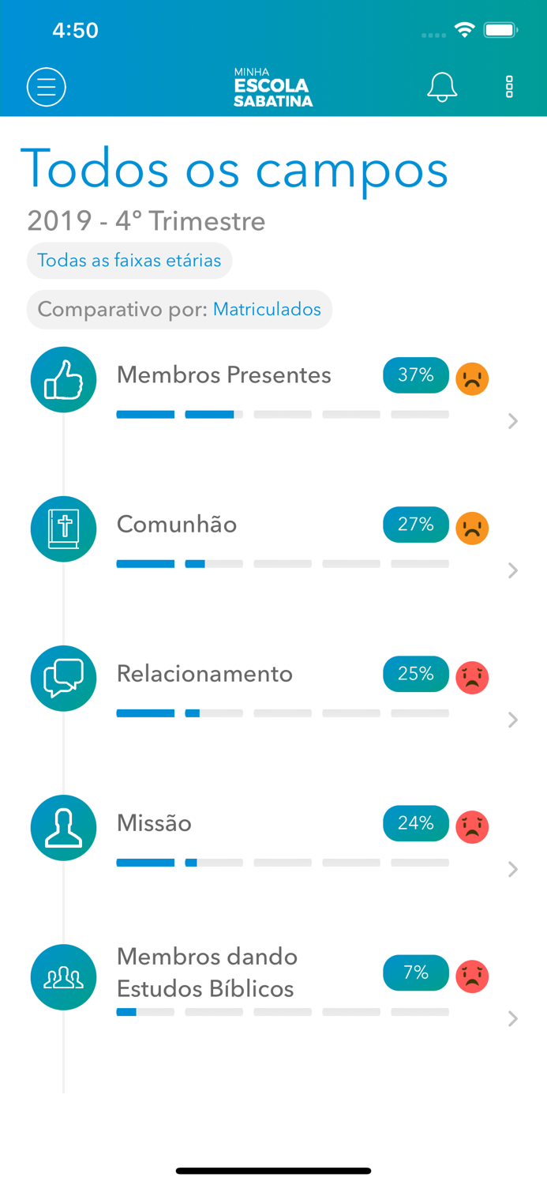Open the Todas as faixas etárias filter
Screen dimensions: 547x1185
click(x=129, y=260)
